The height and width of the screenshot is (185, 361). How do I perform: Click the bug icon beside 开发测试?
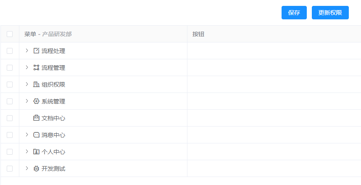tap(36, 169)
